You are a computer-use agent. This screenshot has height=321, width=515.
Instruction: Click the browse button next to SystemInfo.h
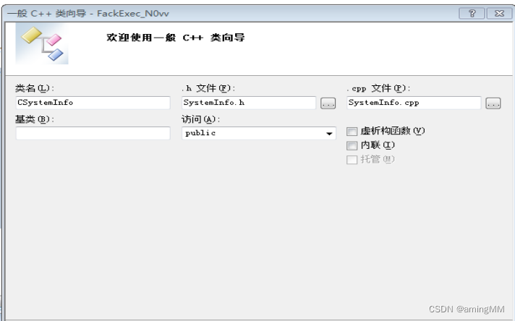coord(328,103)
